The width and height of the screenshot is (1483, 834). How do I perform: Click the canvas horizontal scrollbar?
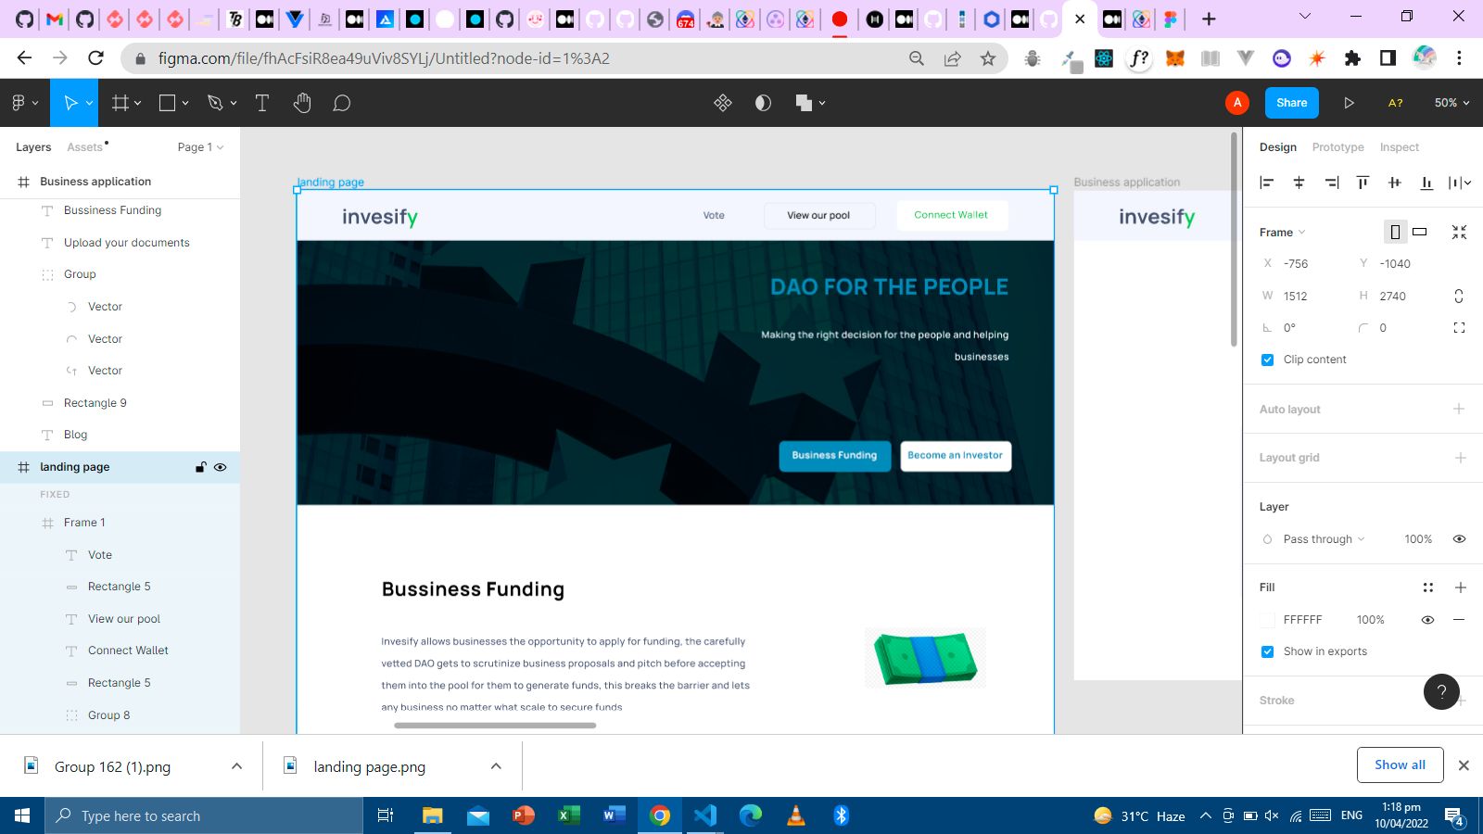coord(495,726)
